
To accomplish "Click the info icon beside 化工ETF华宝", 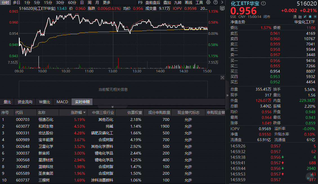I will (263, 3).
